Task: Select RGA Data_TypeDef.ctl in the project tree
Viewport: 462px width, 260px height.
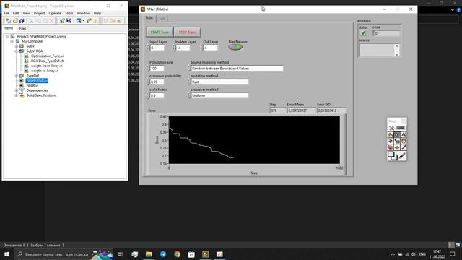Action: [x=48, y=61]
